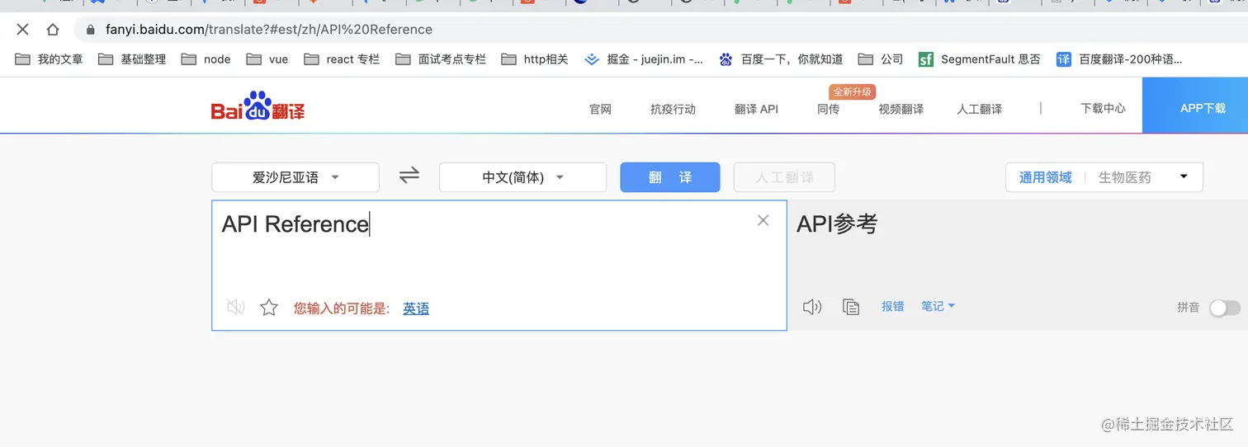Open 同传 navigation item
Screen dimensions: 1248x447
click(x=828, y=109)
